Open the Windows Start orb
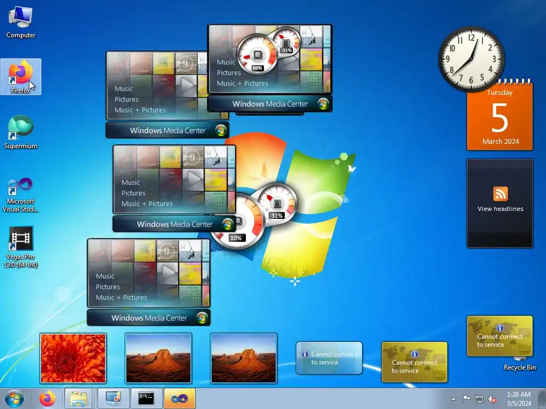The height and width of the screenshot is (409, 546). click(x=14, y=398)
